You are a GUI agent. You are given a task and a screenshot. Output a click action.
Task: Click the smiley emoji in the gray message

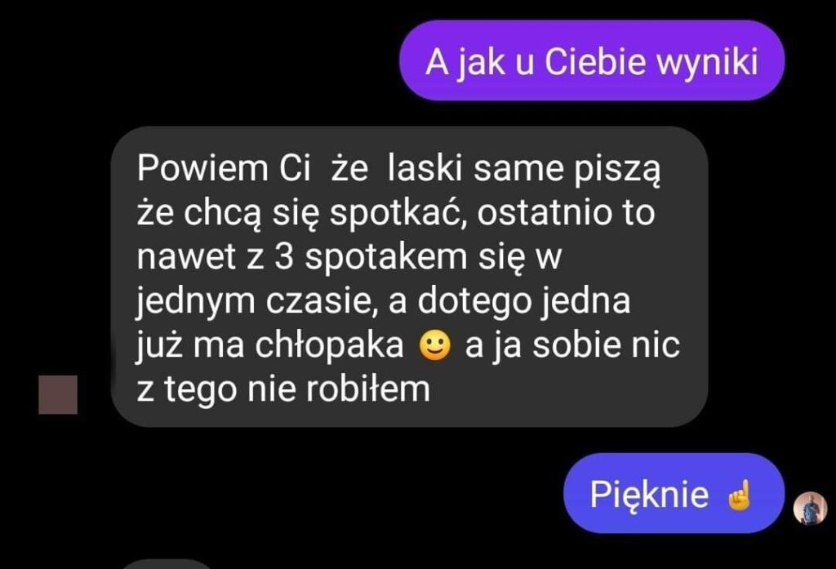pyautogui.click(x=435, y=345)
